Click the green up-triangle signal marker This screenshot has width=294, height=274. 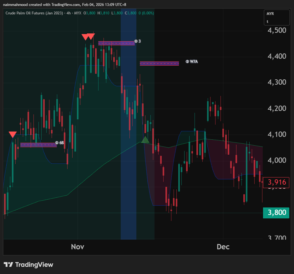(145, 139)
